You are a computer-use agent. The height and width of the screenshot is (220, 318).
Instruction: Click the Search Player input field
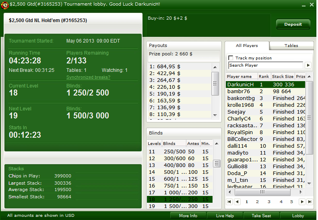pyautogui.click(x=266, y=65)
